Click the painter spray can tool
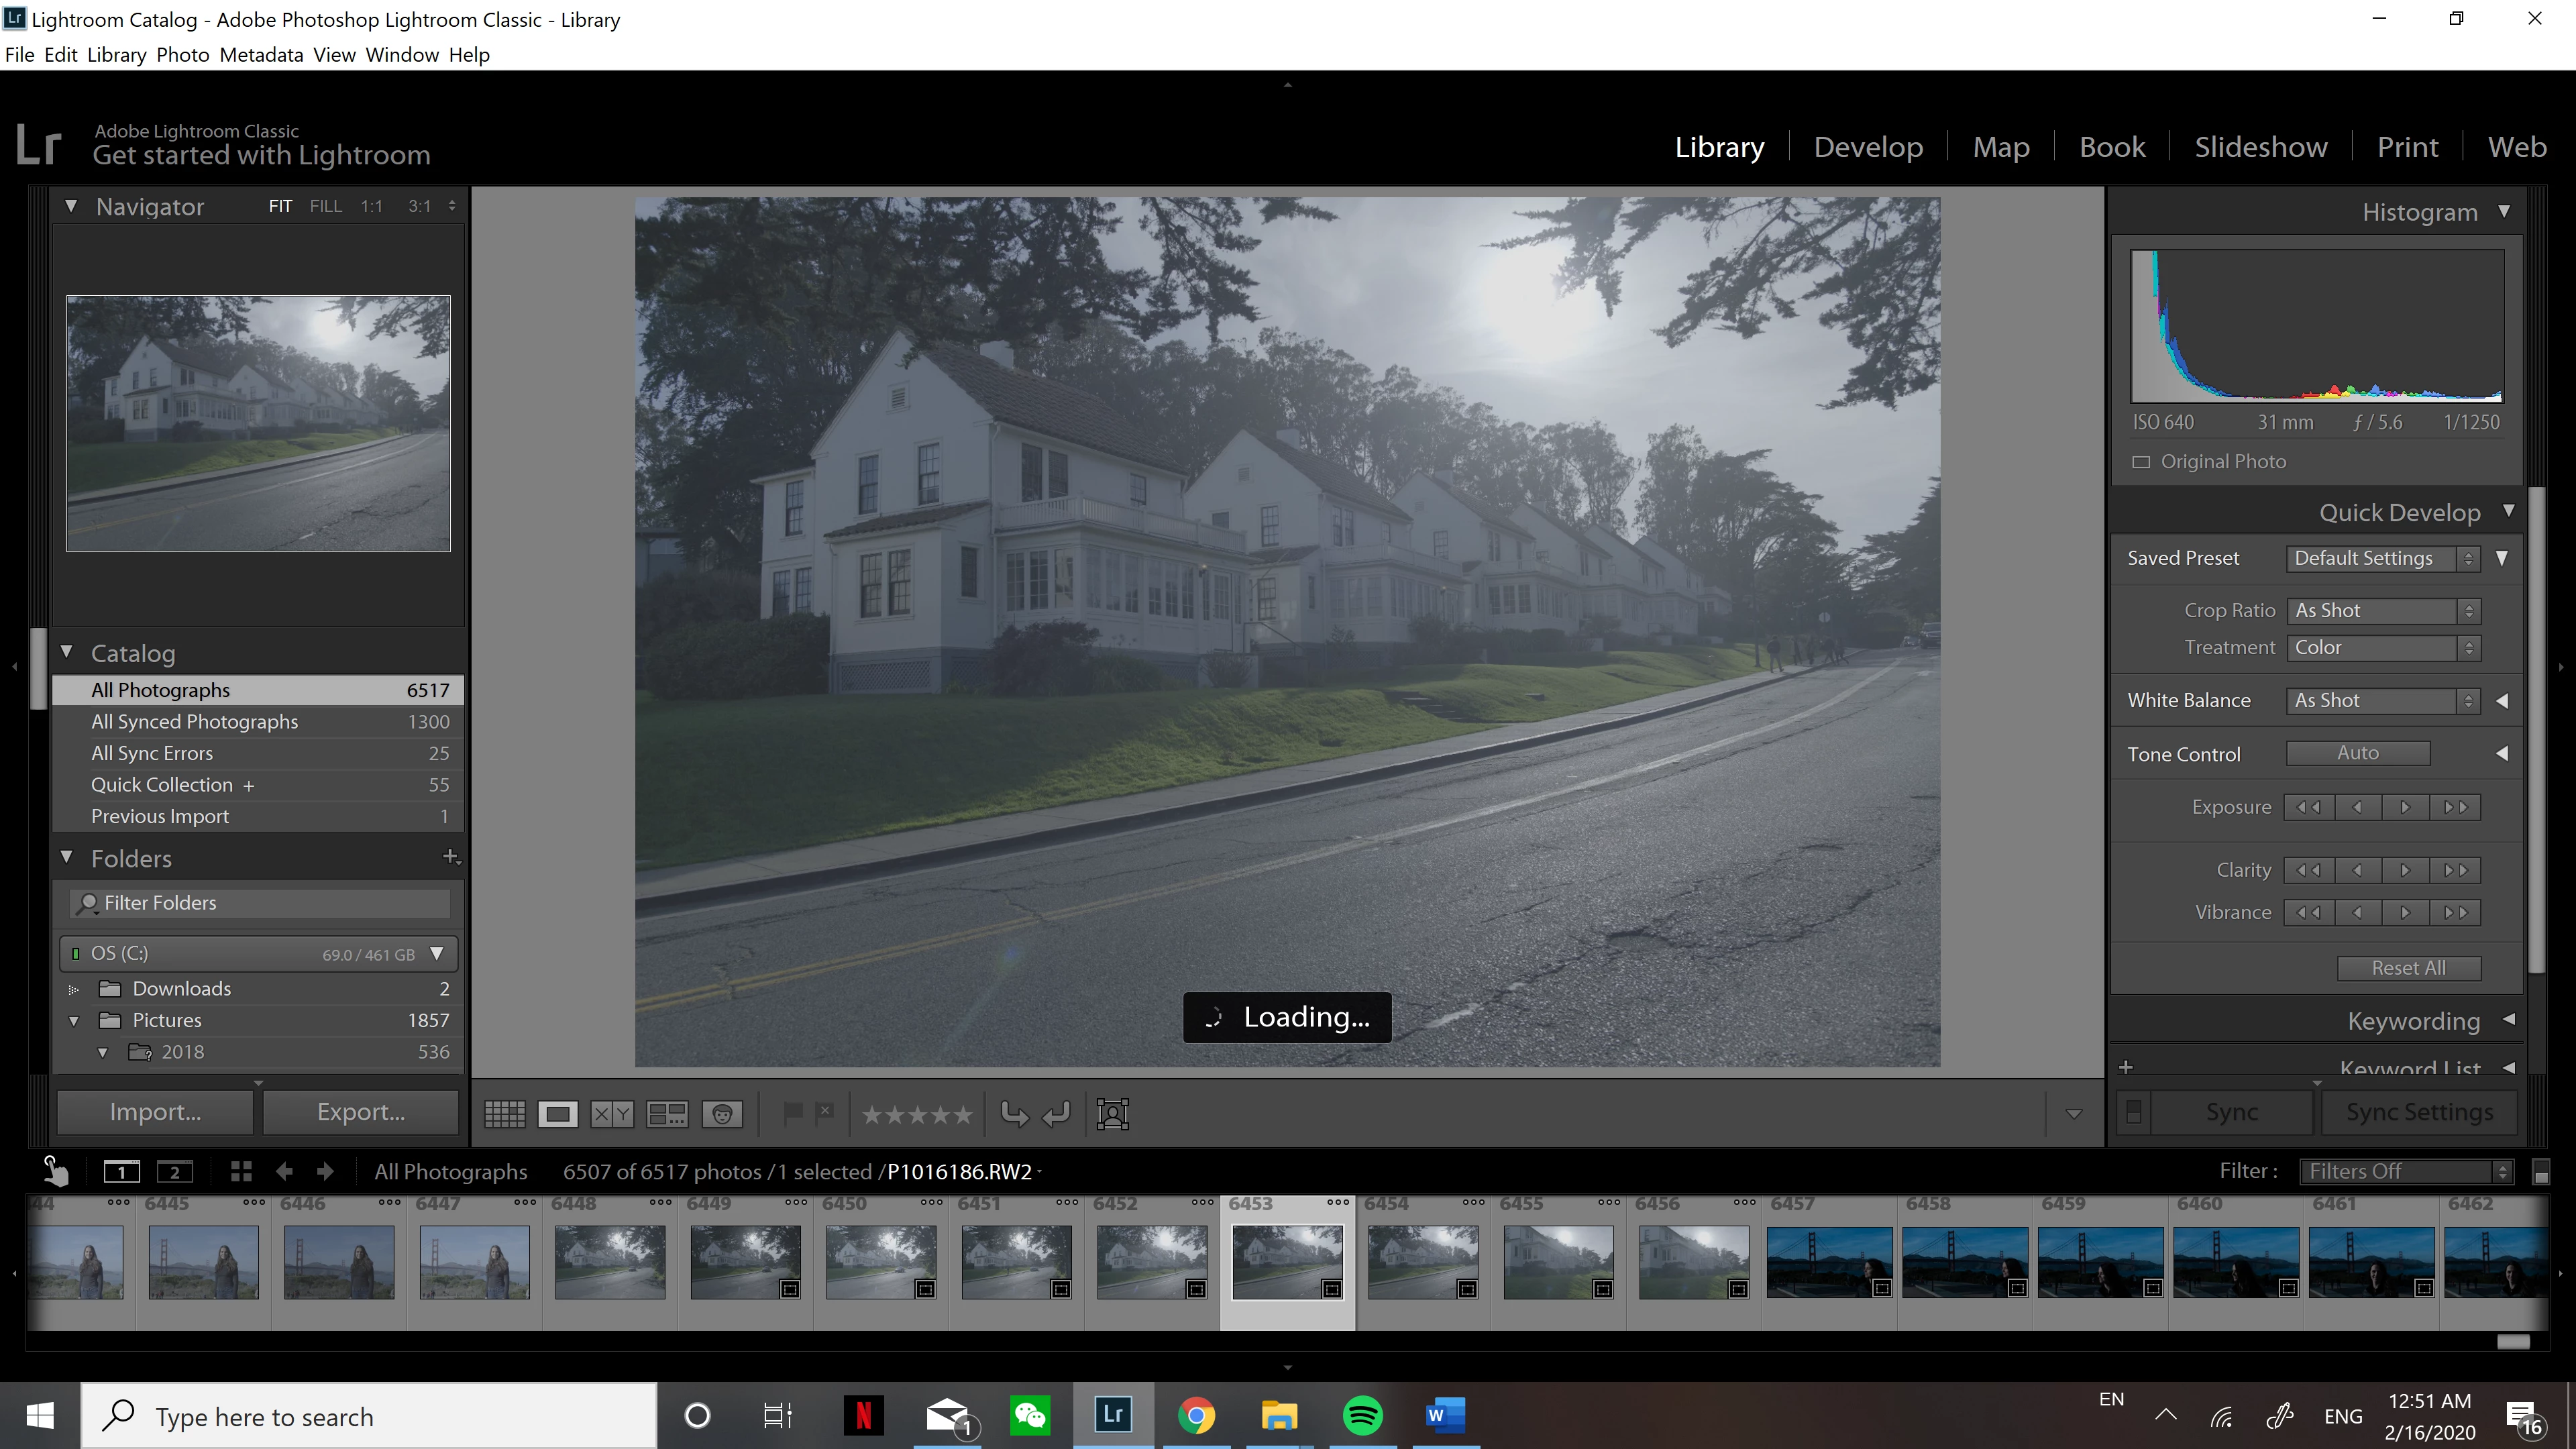2576x1449 pixels. [56, 1171]
